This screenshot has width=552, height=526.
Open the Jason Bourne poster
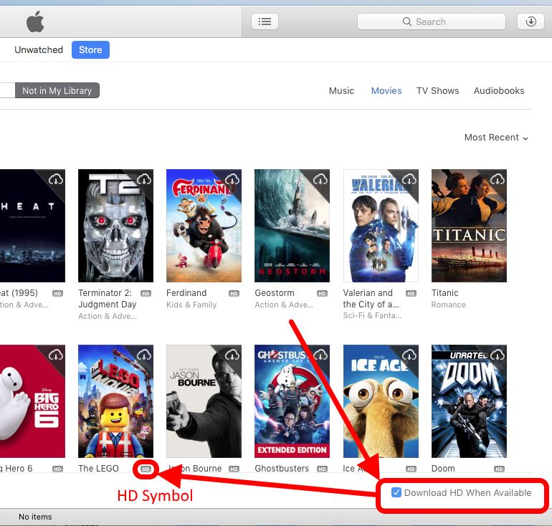click(x=204, y=401)
